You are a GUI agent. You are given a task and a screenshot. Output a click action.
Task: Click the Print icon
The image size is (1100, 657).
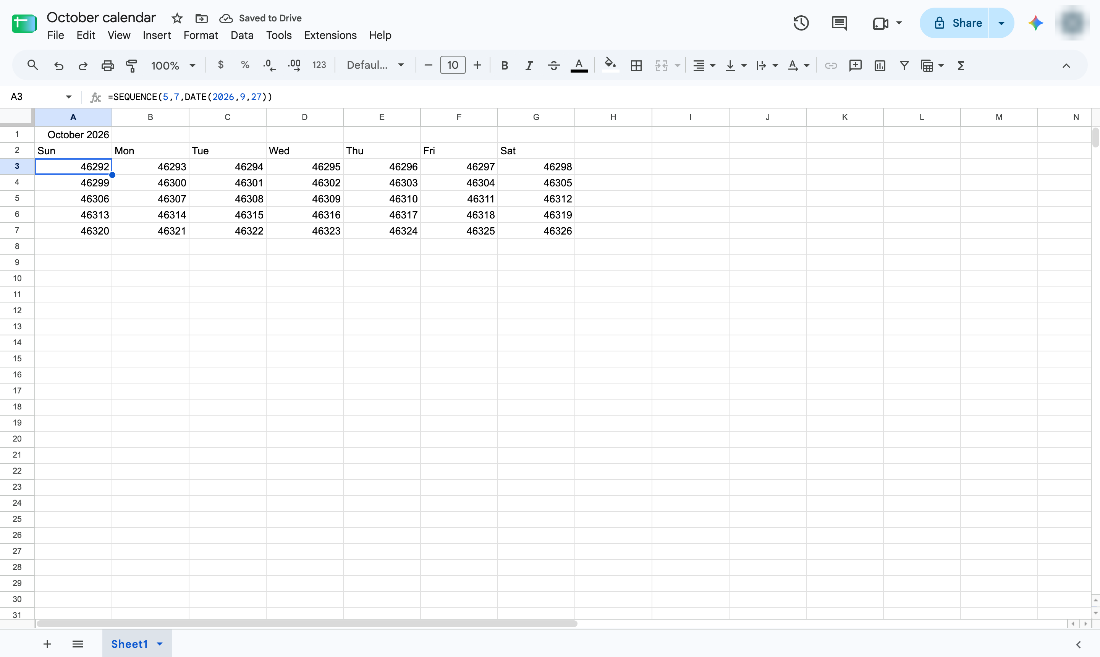[x=108, y=66]
